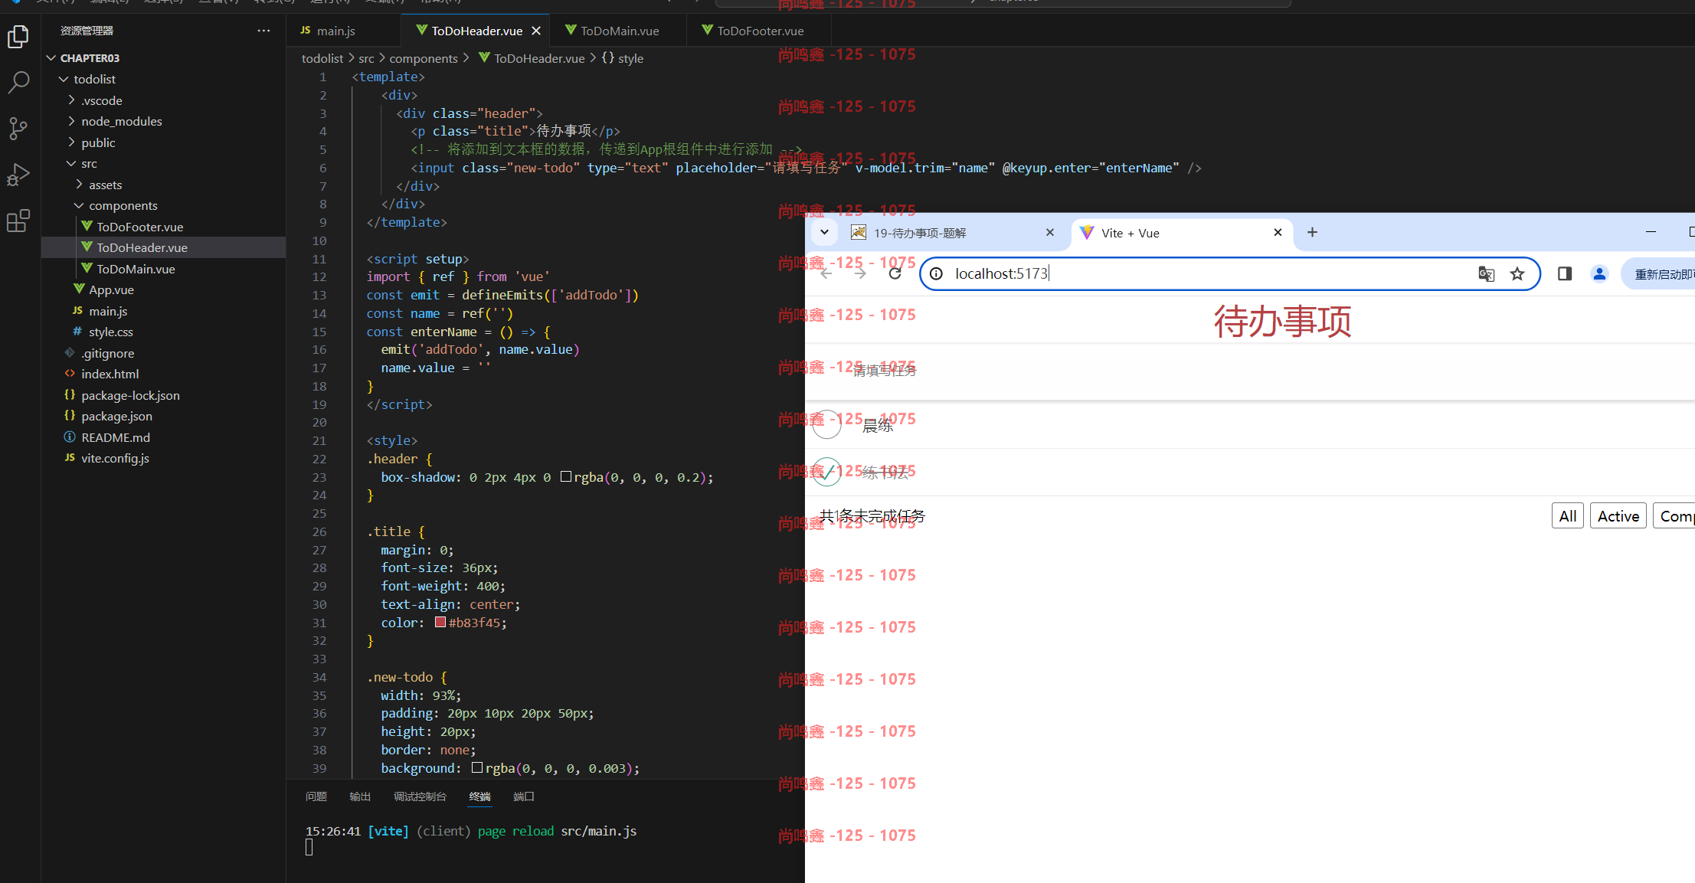Open the Source Control view
The image size is (1695, 883).
pyautogui.click(x=18, y=128)
